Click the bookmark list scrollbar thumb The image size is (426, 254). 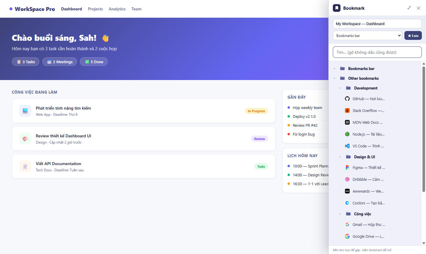click(x=424, y=129)
